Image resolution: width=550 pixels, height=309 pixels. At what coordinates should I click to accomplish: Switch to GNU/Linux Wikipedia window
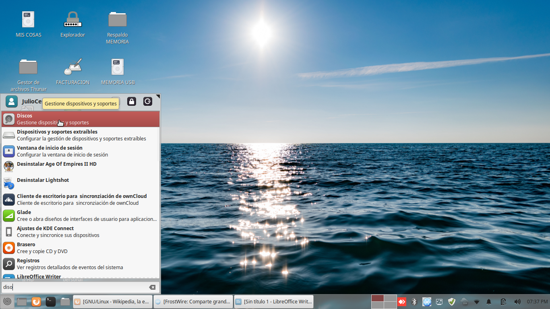click(x=112, y=301)
